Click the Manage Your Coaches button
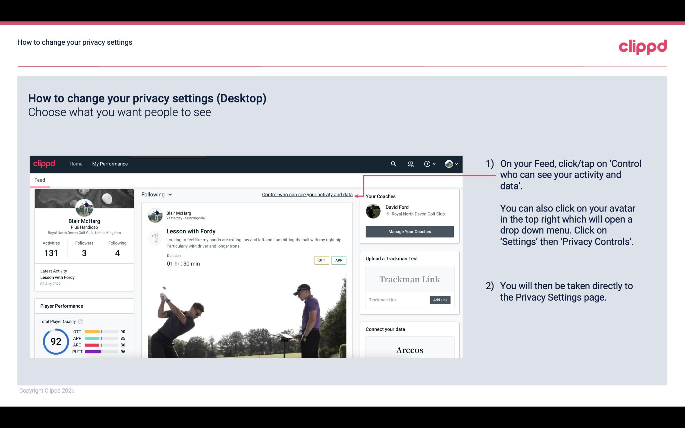 pos(410,231)
